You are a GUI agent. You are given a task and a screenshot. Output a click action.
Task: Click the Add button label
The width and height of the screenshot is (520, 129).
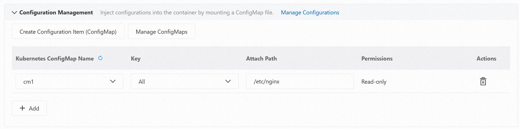pyautogui.click(x=34, y=108)
